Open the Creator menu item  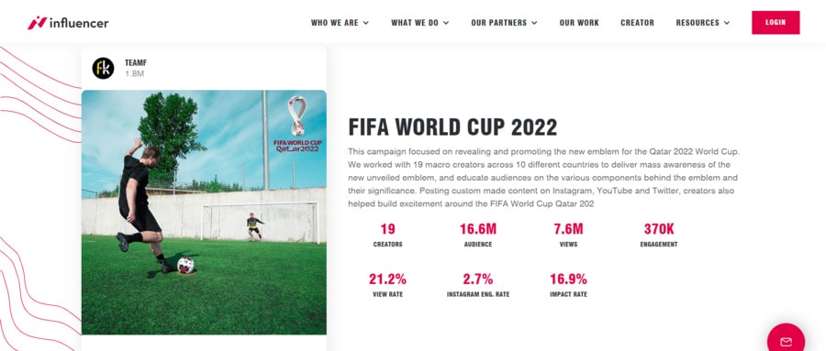click(638, 23)
